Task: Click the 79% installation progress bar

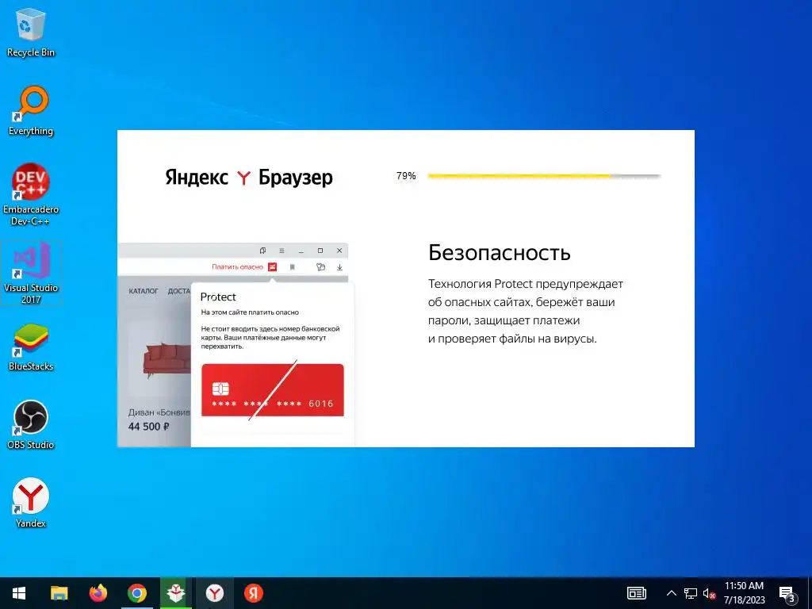Action: click(x=544, y=176)
